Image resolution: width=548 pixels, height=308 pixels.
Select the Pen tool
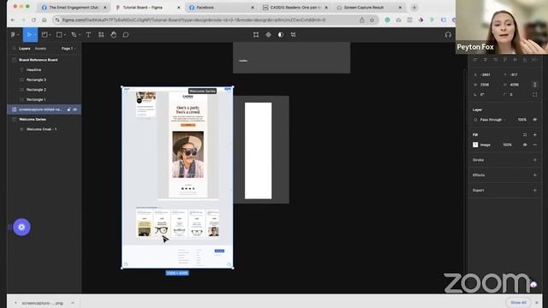pos(74,34)
